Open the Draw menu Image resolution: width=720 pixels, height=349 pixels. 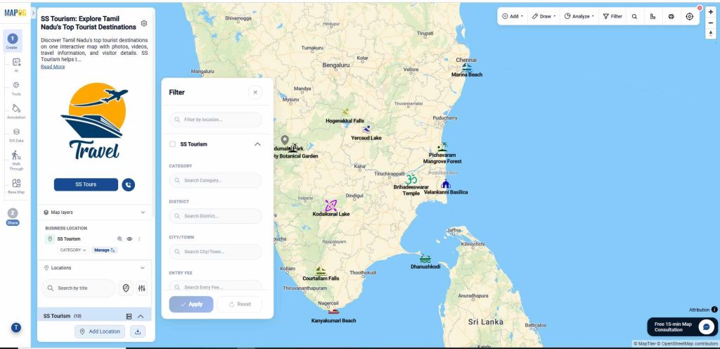coord(544,16)
